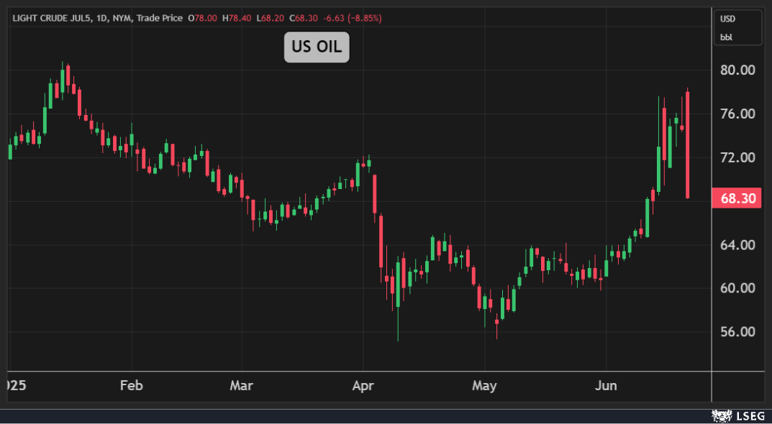Select the Jun marker on time axis
The height and width of the screenshot is (424, 772).
tap(606, 386)
